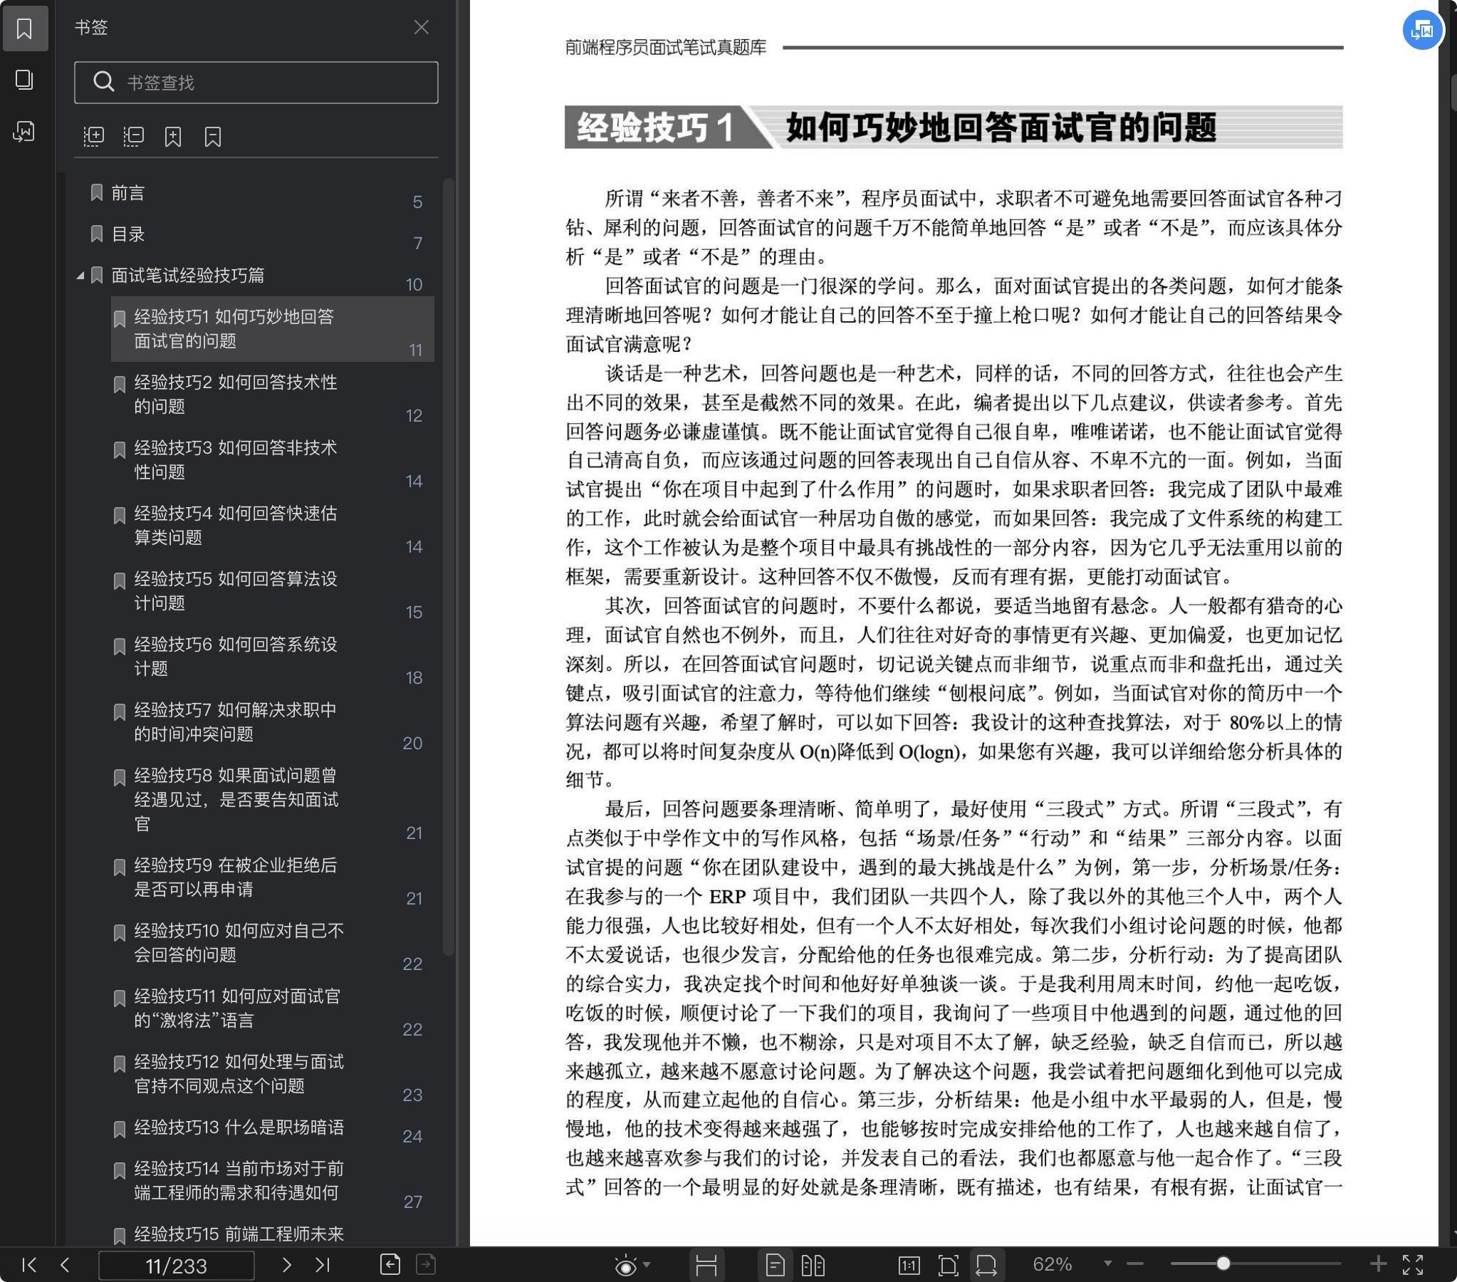Open the 62% zoom level dropdown
This screenshot has height=1282, width=1457.
point(1107,1263)
